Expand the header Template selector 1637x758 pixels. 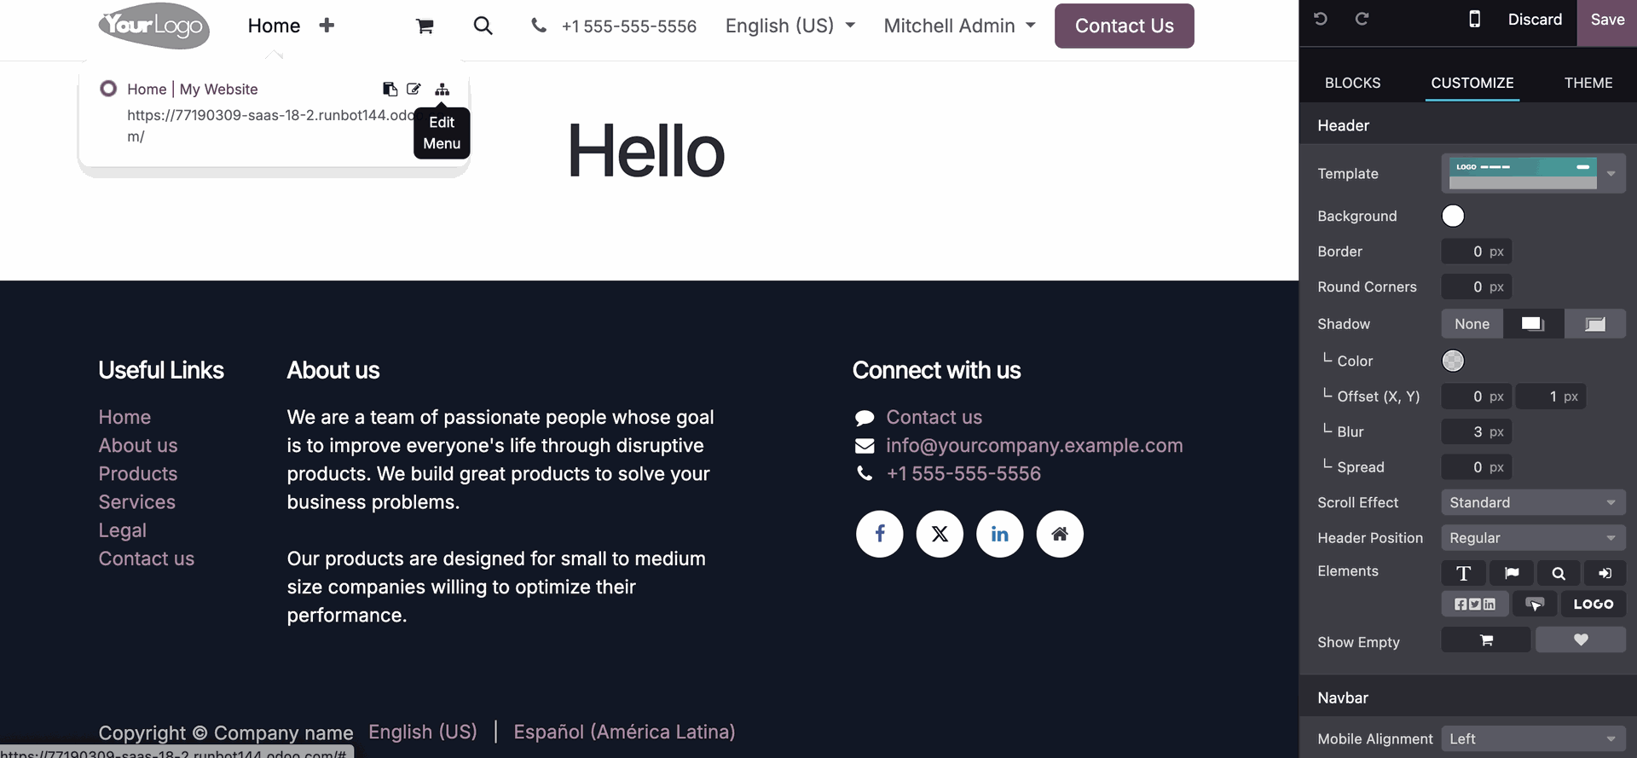tap(1533, 173)
